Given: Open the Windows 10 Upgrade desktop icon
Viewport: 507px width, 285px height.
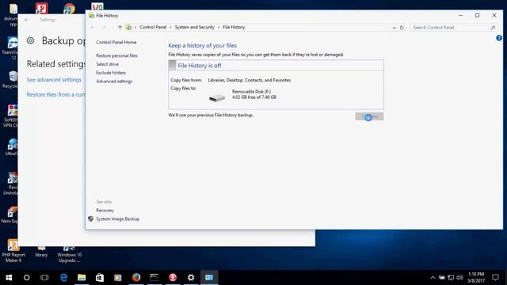Looking at the screenshot, I should click(69, 253).
